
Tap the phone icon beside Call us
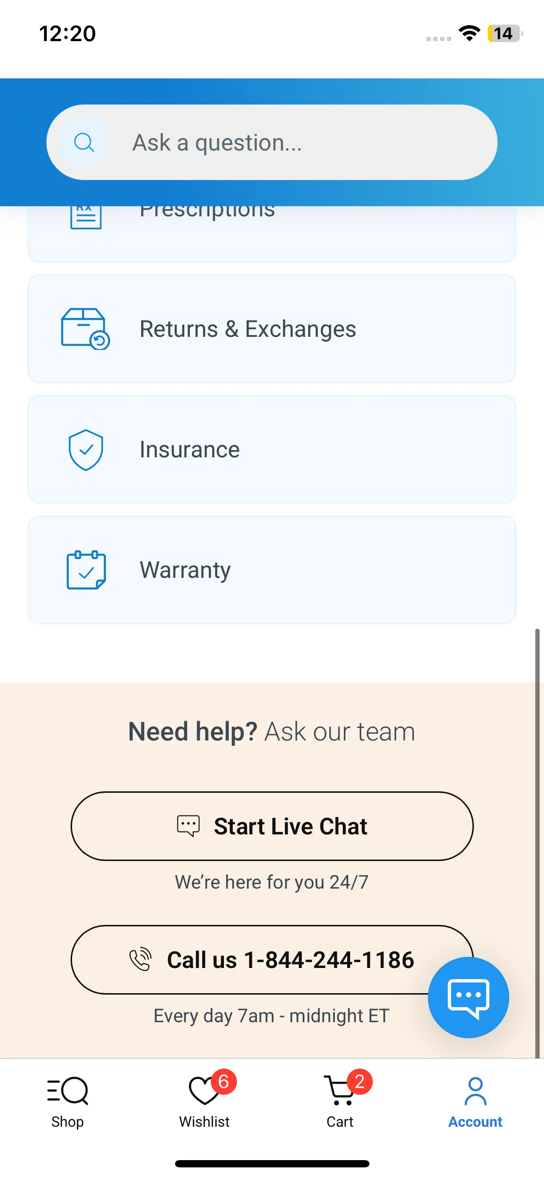click(x=140, y=960)
